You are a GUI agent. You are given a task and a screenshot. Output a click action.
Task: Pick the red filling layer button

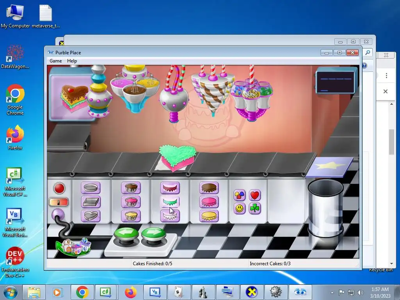[170, 188]
